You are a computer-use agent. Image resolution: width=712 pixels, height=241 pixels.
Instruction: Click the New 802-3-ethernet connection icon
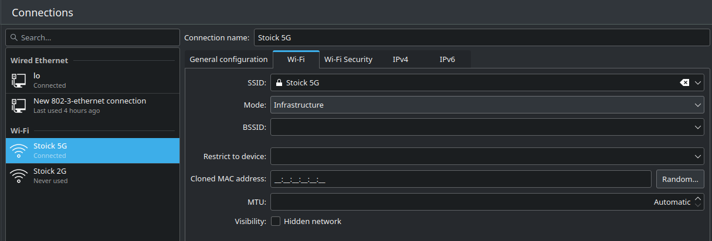point(19,106)
